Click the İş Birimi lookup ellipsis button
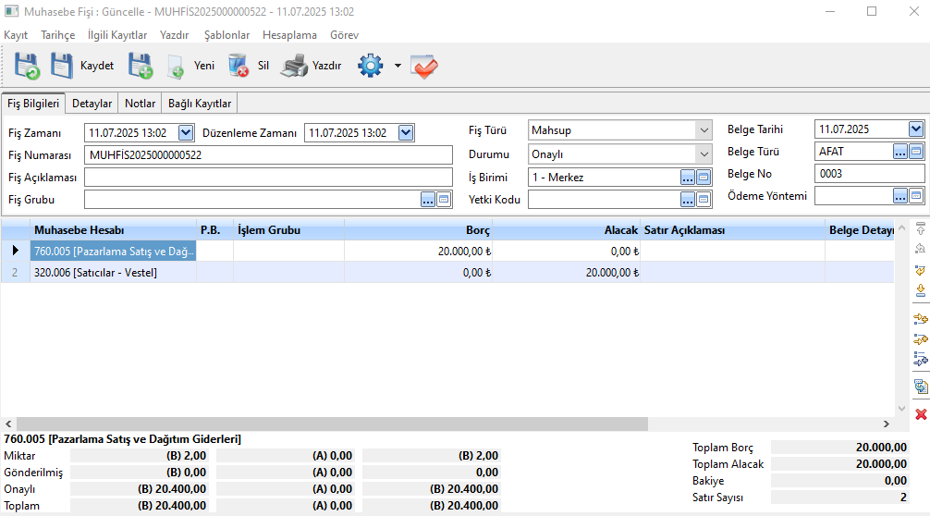This screenshot has width=930, height=516. 688,177
